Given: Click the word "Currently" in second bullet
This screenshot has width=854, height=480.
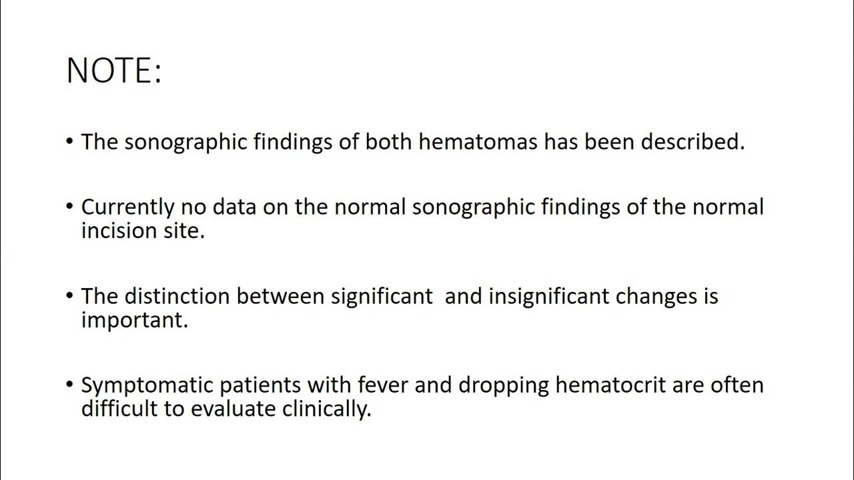Looking at the screenshot, I should click(x=127, y=207).
